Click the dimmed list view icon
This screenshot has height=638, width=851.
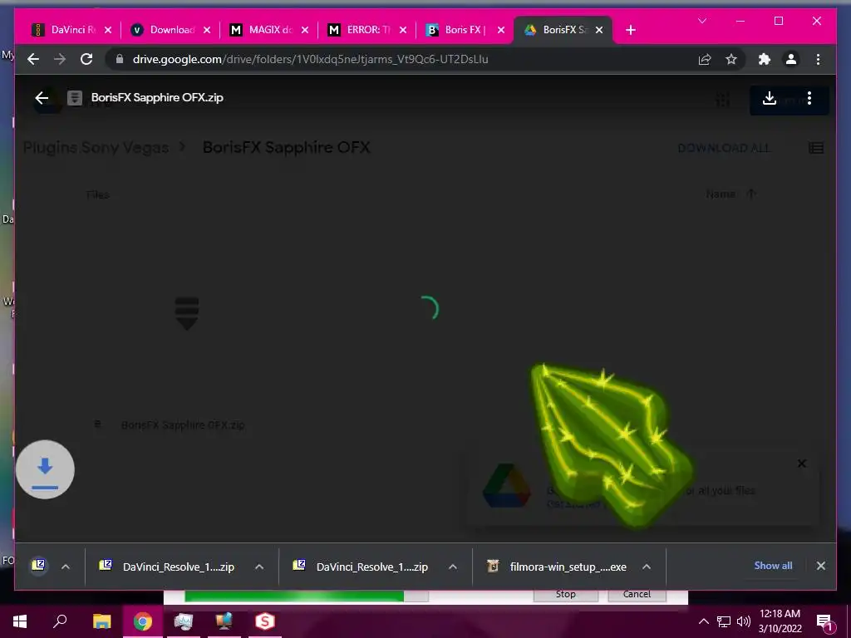tap(816, 148)
